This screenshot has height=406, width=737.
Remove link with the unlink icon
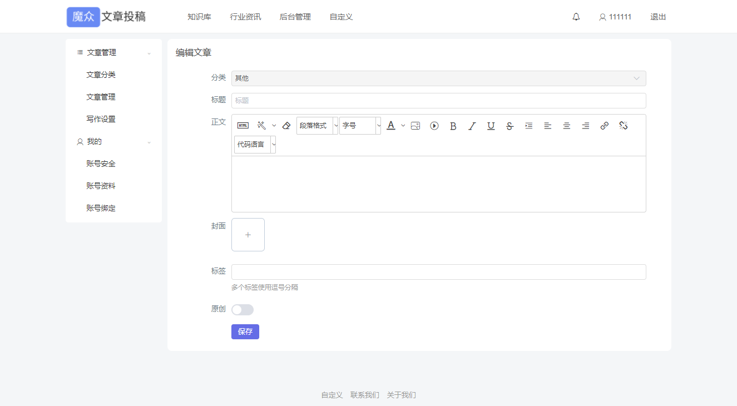(624, 126)
